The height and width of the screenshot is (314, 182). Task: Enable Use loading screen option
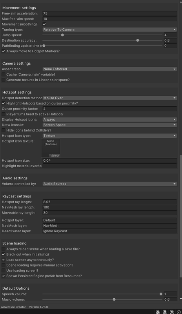coord(4,270)
